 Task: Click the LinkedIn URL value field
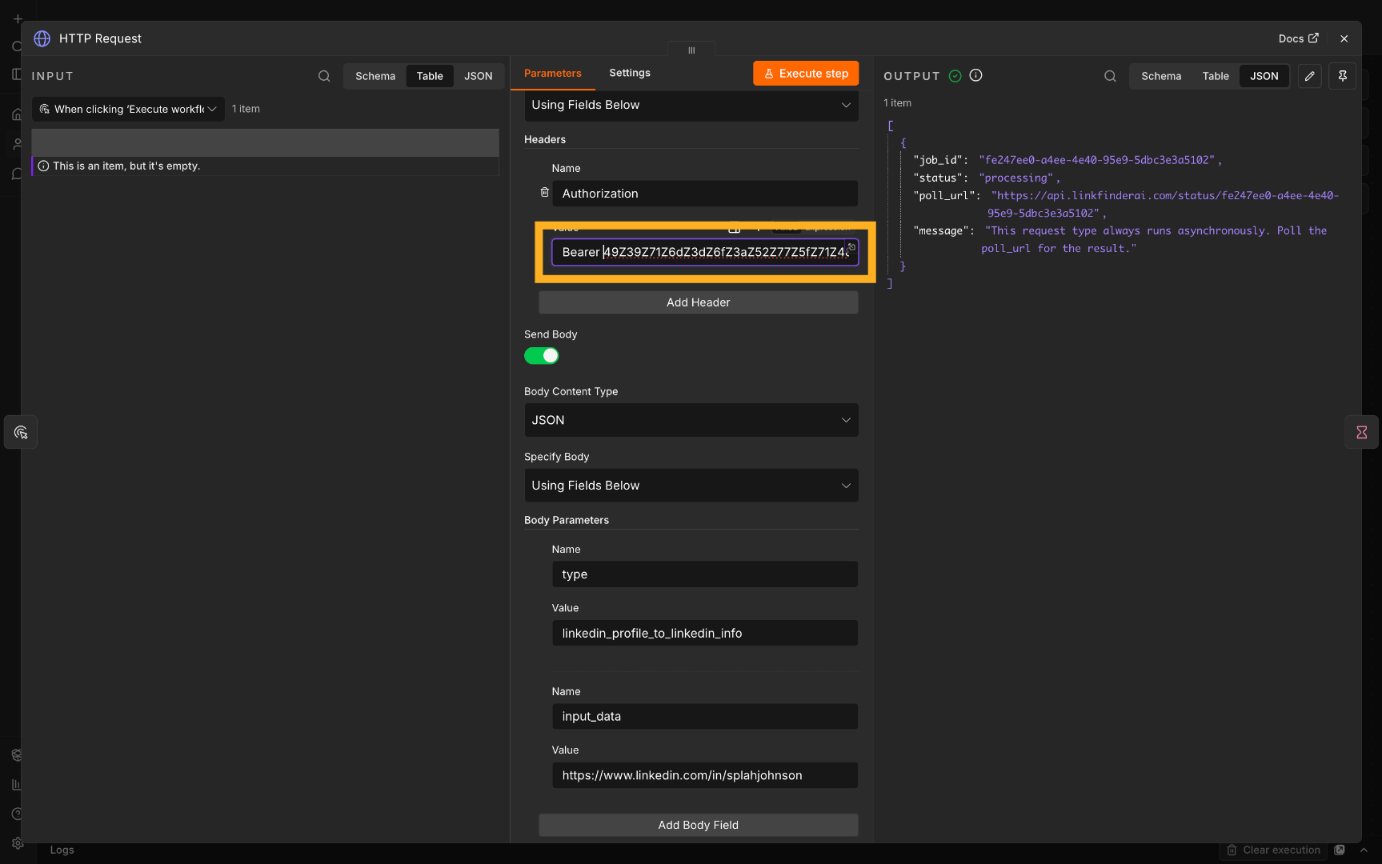tap(704, 775)
